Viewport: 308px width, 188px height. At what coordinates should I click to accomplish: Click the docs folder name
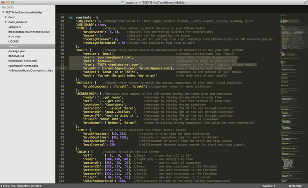tap(11, 17)
